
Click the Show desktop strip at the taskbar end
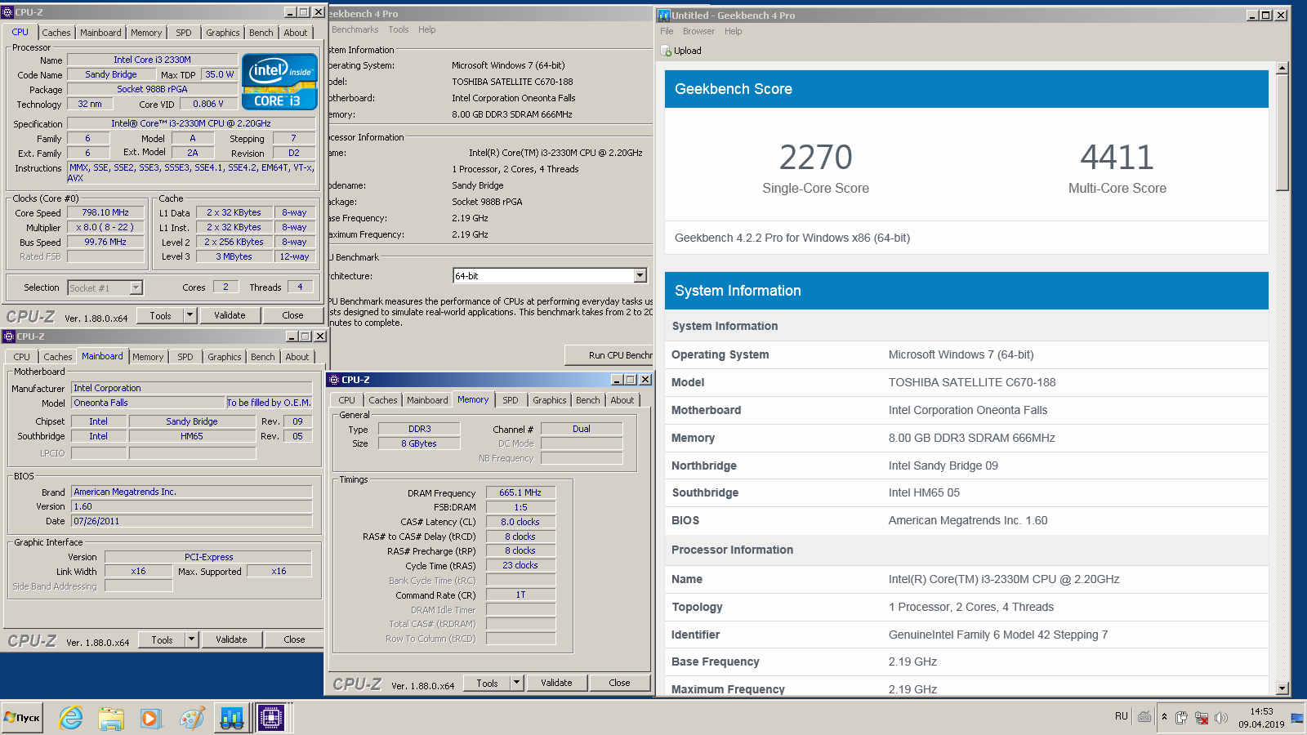click(1299, 718)
